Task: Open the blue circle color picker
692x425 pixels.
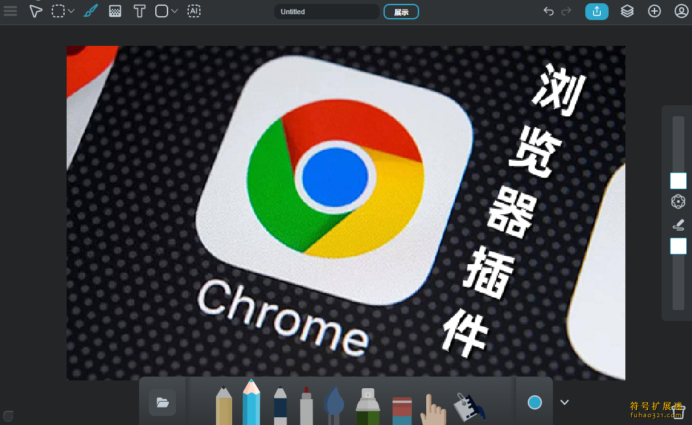Action: (534, 402)
